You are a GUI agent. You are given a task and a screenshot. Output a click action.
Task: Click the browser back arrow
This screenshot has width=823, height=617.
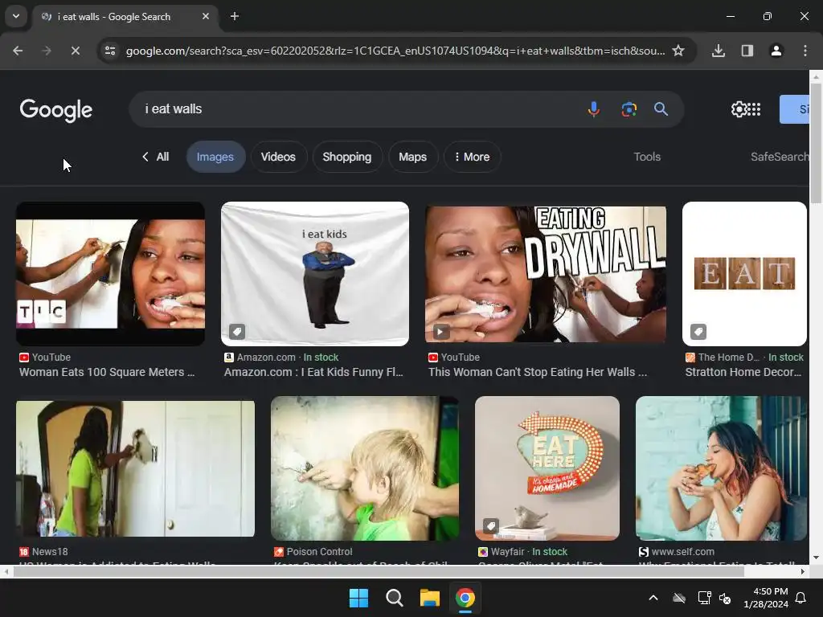coord(18,51)
